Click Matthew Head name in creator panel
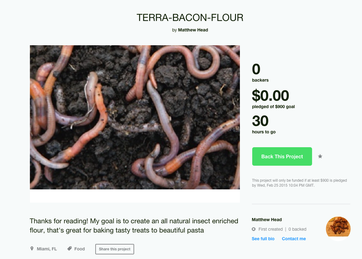The height and width of the screenshot is (259, 362). click(x=267, y=219)
